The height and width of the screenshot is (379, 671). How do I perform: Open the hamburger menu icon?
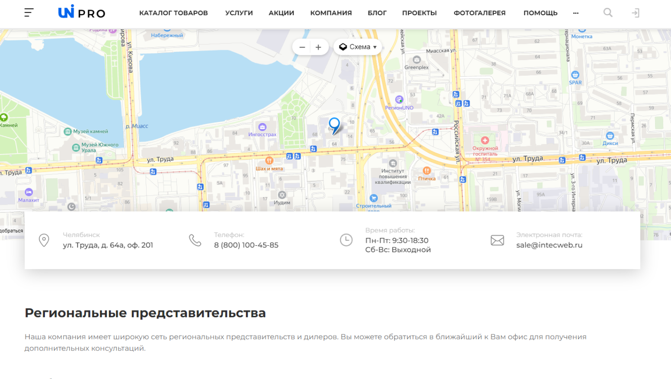pos(29,13)
